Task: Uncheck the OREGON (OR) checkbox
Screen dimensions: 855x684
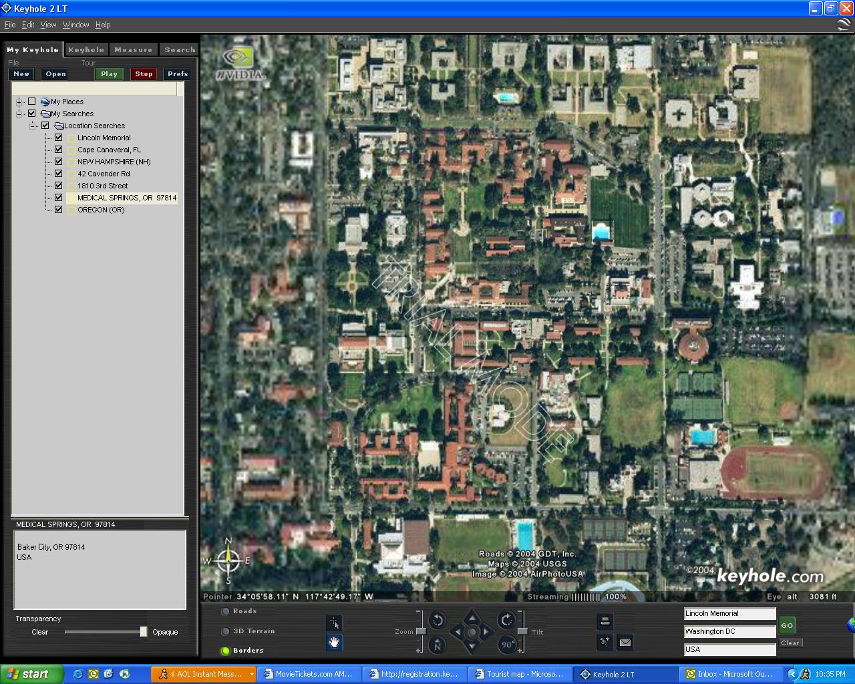Action: click(58, 210)
